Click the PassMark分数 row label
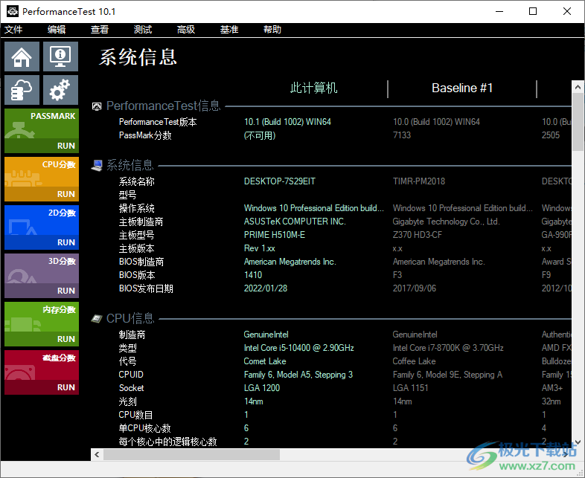Image resolution: width=585 pixels, height=478 pixels. tap(145, 135)
